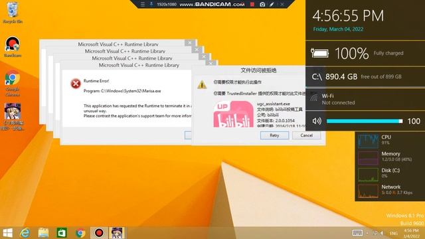Open the Bandicam overlay menu icon
The height and width of the screenshot is (239, 425).
coord(143,5)
